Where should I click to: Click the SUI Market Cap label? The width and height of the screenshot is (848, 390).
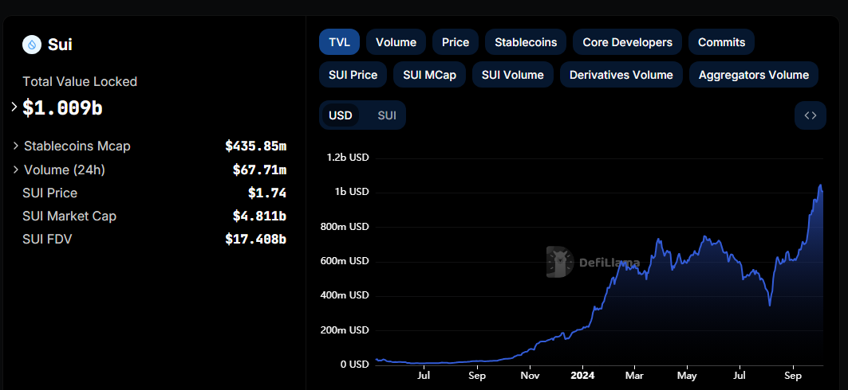click(69, 216)
